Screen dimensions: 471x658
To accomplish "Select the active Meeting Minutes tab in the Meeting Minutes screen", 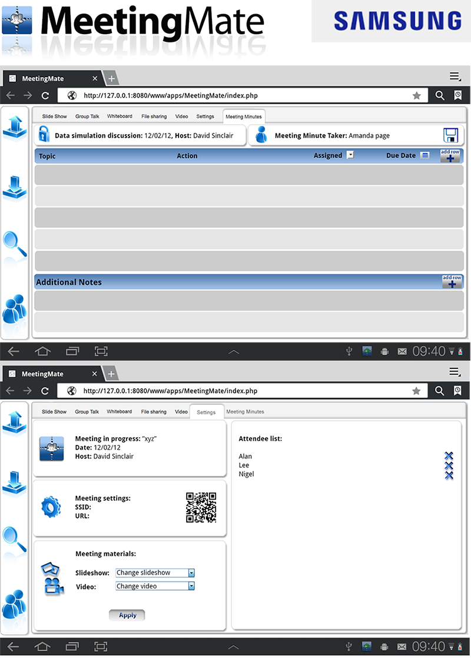I will [244, 117].
